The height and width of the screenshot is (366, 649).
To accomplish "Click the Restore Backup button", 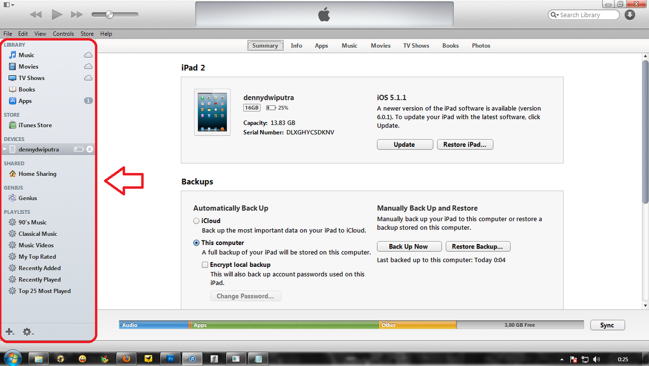I will (478, 247).
